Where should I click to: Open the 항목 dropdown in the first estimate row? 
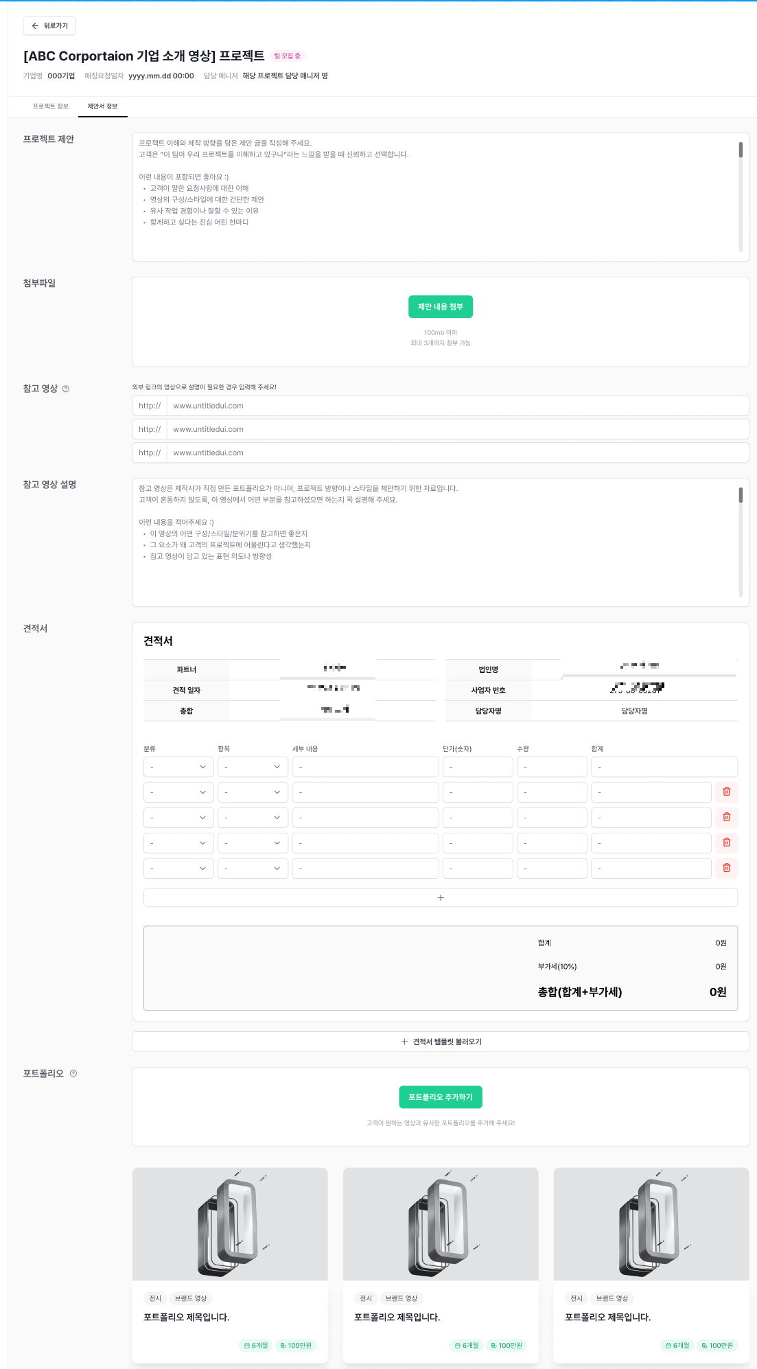253,767
